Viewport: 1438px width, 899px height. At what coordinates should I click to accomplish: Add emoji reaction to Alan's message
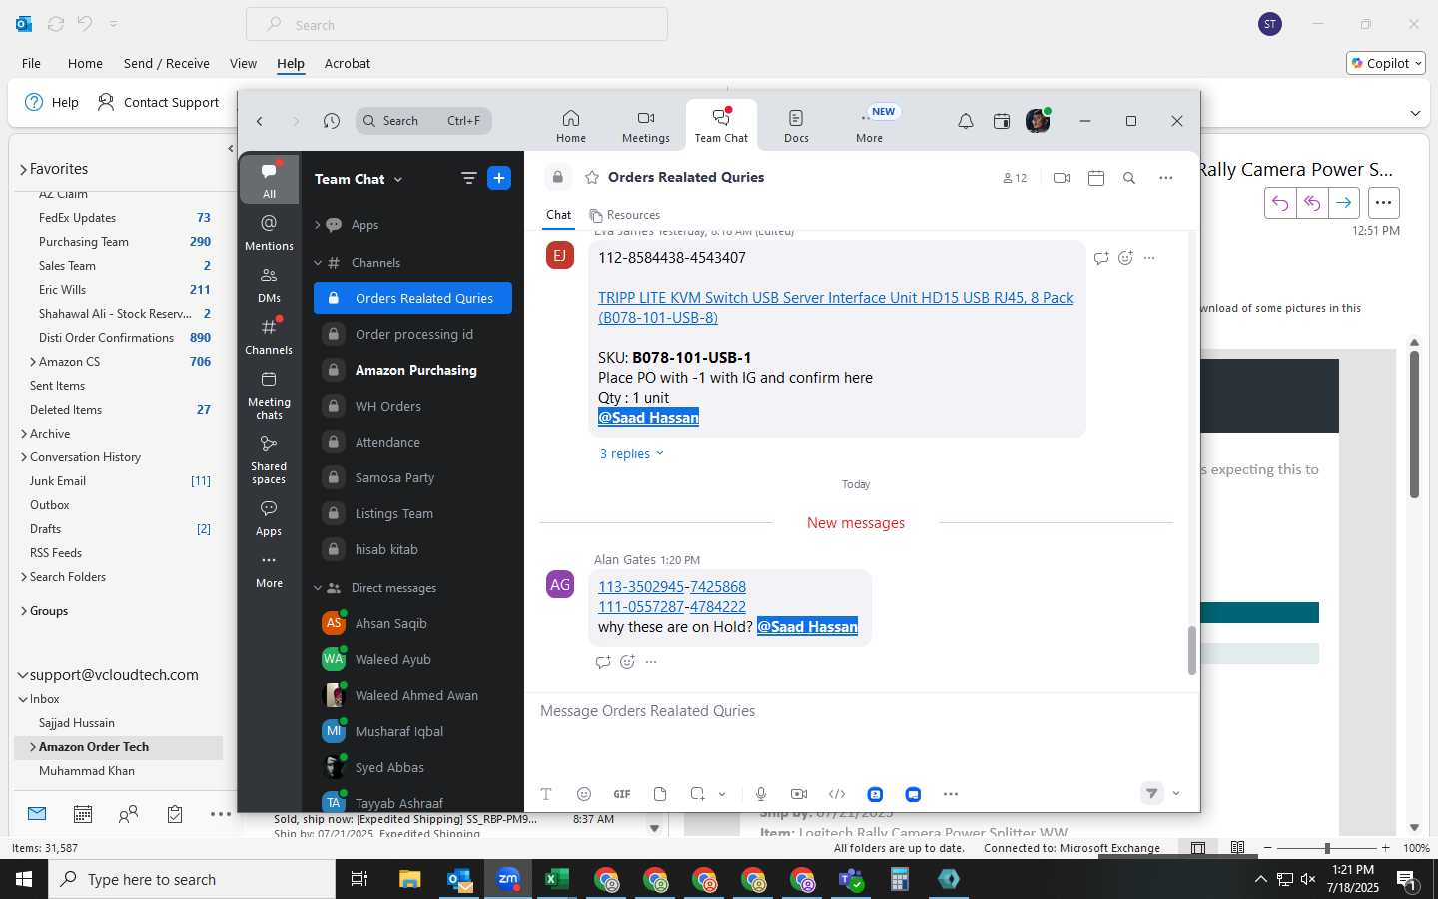click(627, 662)
